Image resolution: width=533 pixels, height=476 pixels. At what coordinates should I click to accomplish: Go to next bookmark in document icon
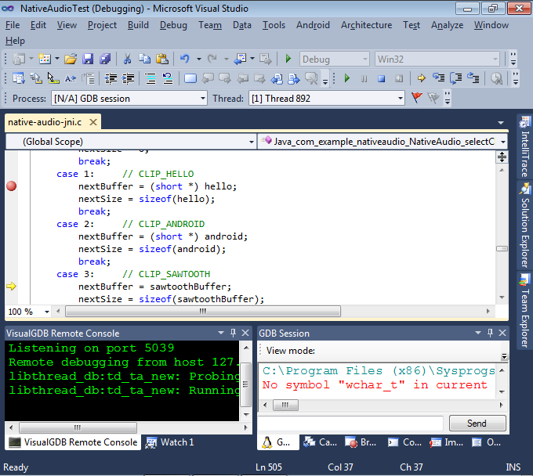tap(225, 79)
